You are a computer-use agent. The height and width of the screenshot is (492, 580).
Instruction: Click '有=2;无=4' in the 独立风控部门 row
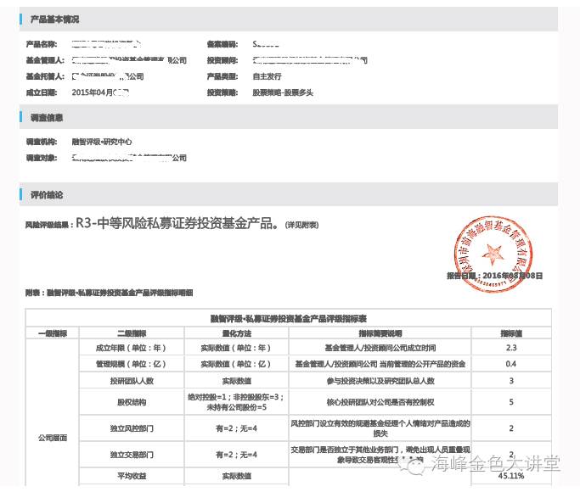click(236, 428)
